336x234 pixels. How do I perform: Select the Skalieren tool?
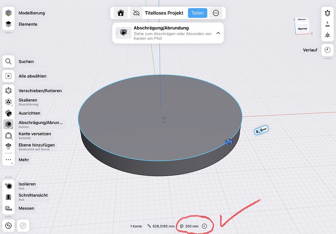click(8, 102)
